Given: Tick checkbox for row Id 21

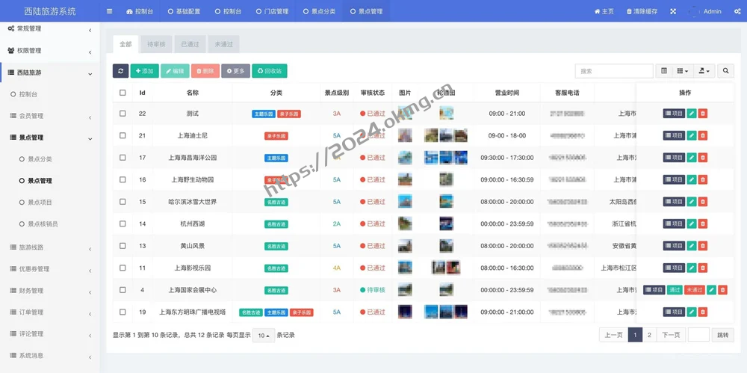Looking at the screenshot, I should pyautogui.click(x=123, y=135).
